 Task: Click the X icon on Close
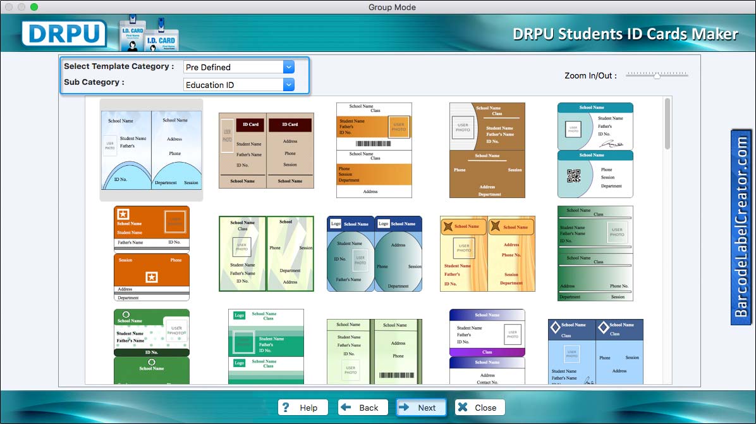coord(462,407)
